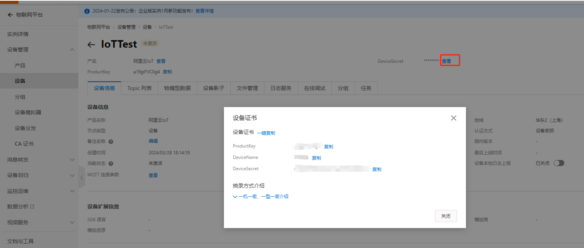Click the back arrow next to IoTTest title
Viewport: 584px width, 248px height.
pos(91,45)
